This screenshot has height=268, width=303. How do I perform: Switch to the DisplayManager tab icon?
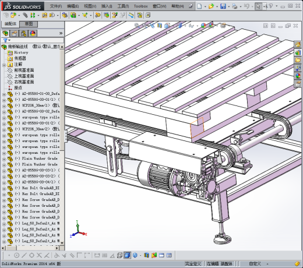pos(33,33)
